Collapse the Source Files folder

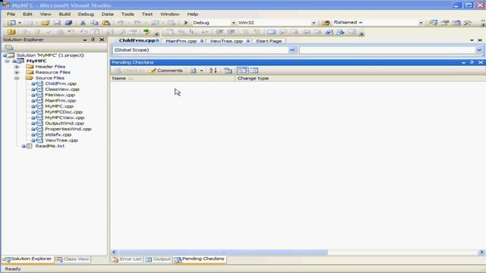click(x=17, y=78)
